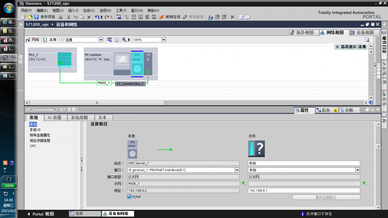Screen dimensions: 388x218
Task: Open the 帮助(H) menu
Action: (x=153, y=10)
